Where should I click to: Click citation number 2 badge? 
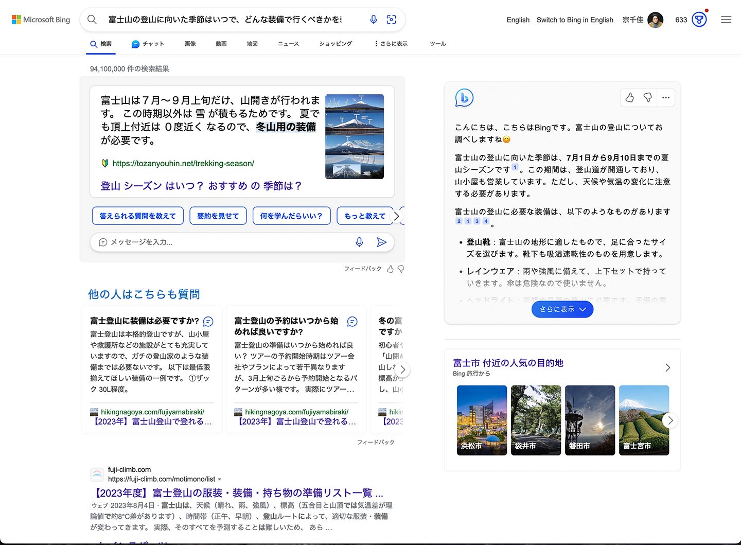[459, 221]
